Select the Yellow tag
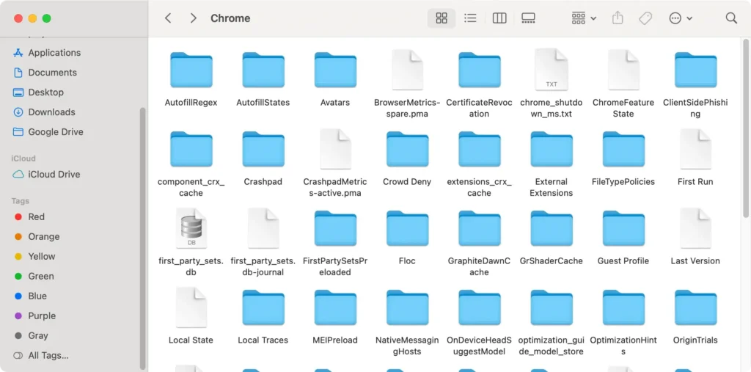The image size is (751, 372). [x=34, y=257]
